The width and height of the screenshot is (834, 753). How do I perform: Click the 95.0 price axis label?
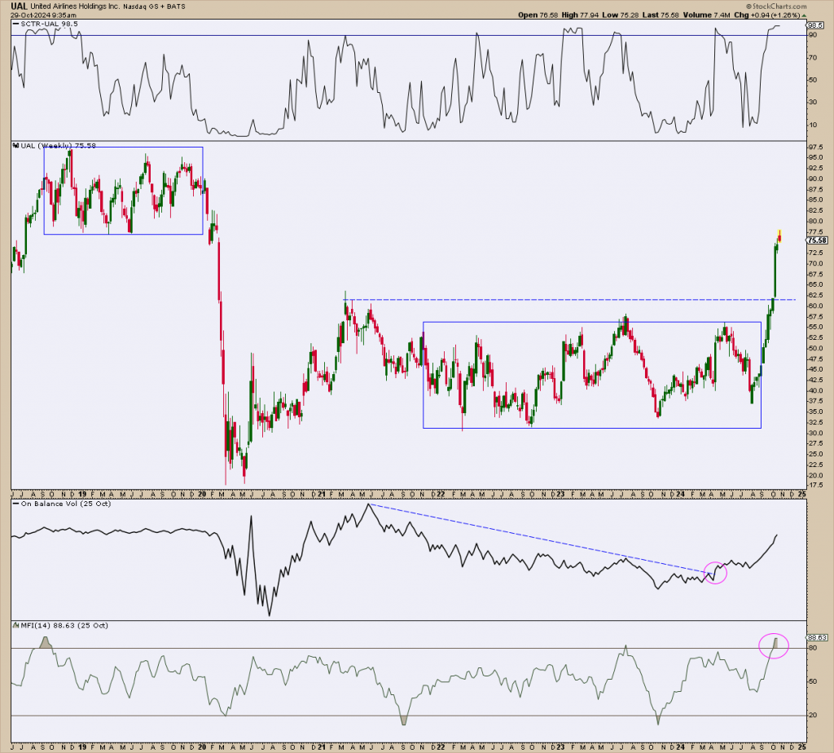(x=816, y=157)
